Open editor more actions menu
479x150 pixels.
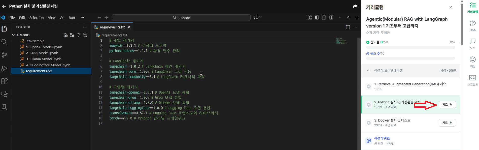[x=355, y=27]
